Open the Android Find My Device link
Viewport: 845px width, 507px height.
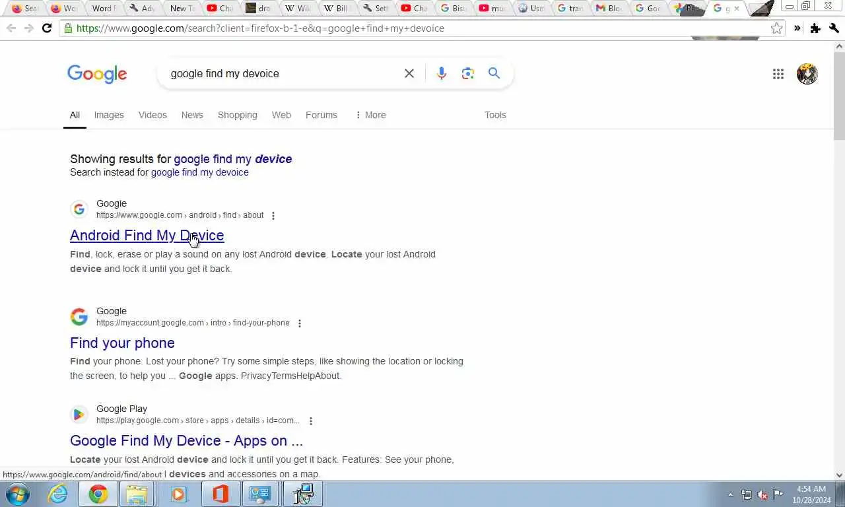(x=147, y=235)
